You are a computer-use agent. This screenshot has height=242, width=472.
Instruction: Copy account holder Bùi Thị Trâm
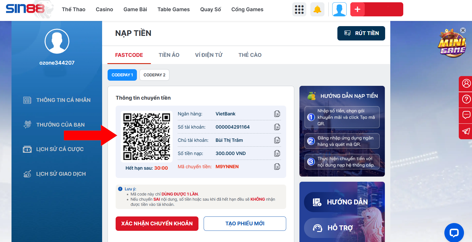[277, 140]
